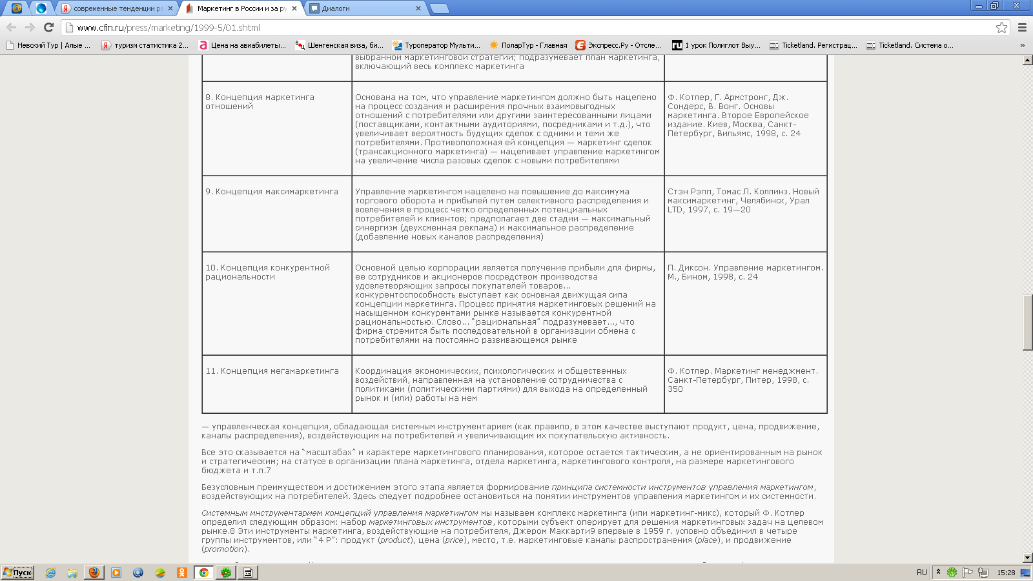Click the 15:28 system clock
1033x581 pixels.
(1006, 573)
